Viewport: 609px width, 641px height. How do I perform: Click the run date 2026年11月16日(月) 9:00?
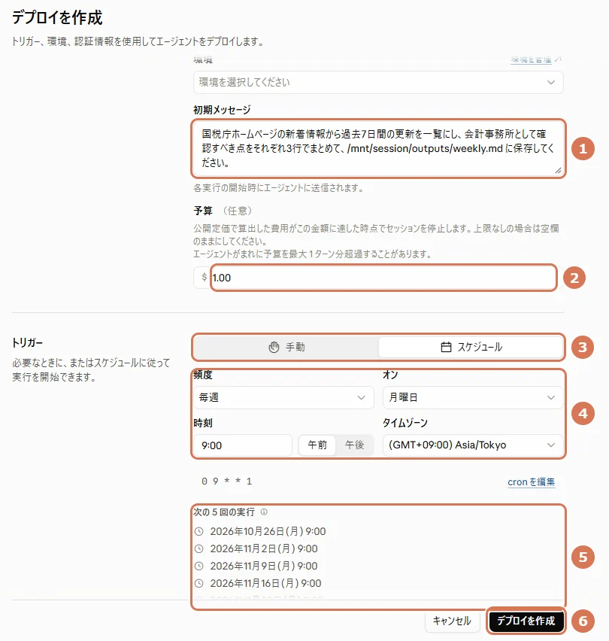click(x=265, y=583)
